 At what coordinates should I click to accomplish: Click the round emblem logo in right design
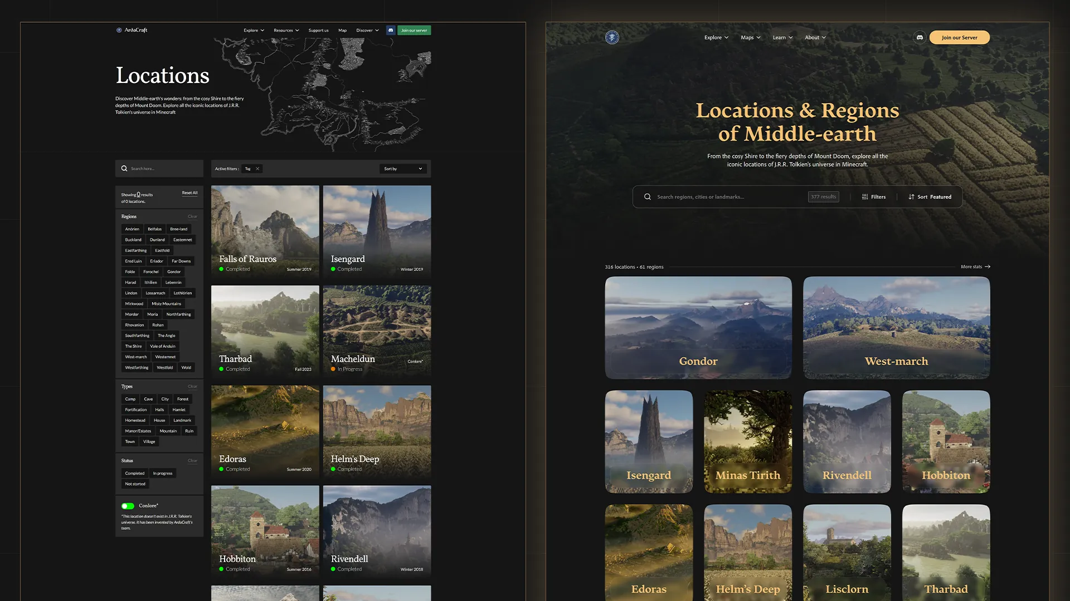click(x=612, y=37)
